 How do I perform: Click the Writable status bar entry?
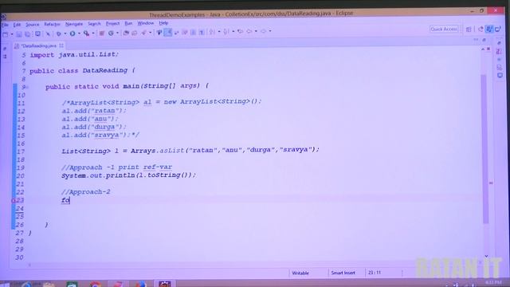[x=300, y=273]
